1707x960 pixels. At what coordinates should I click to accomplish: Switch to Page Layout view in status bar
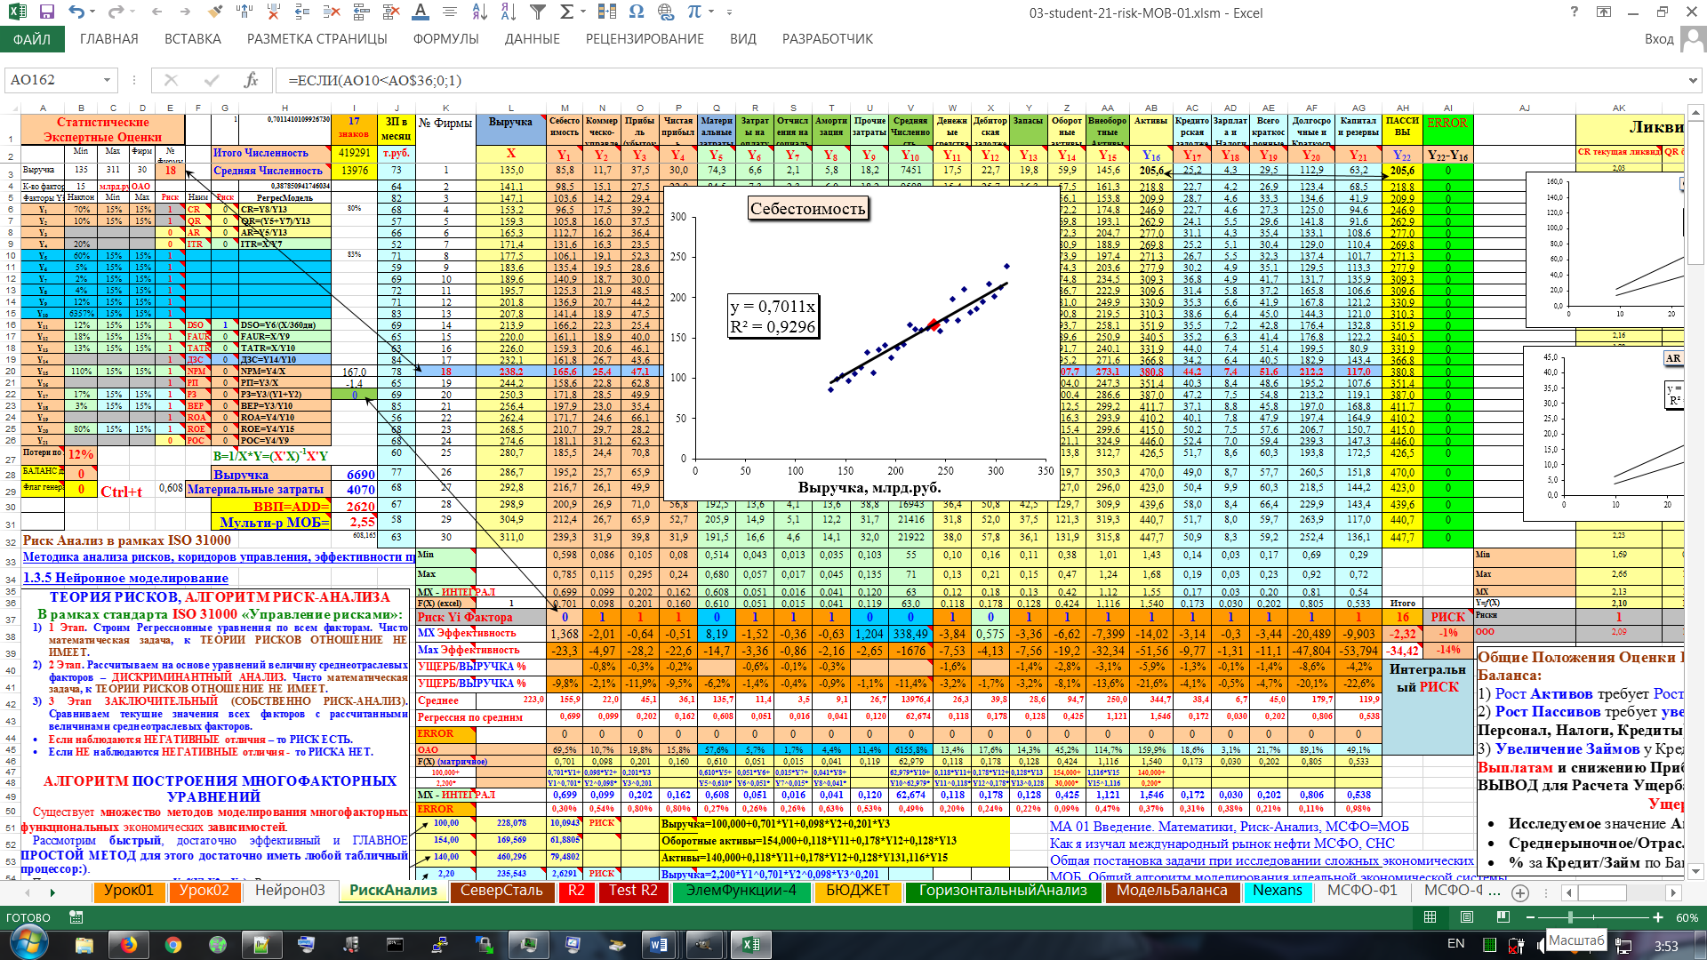click(1467, 917)
